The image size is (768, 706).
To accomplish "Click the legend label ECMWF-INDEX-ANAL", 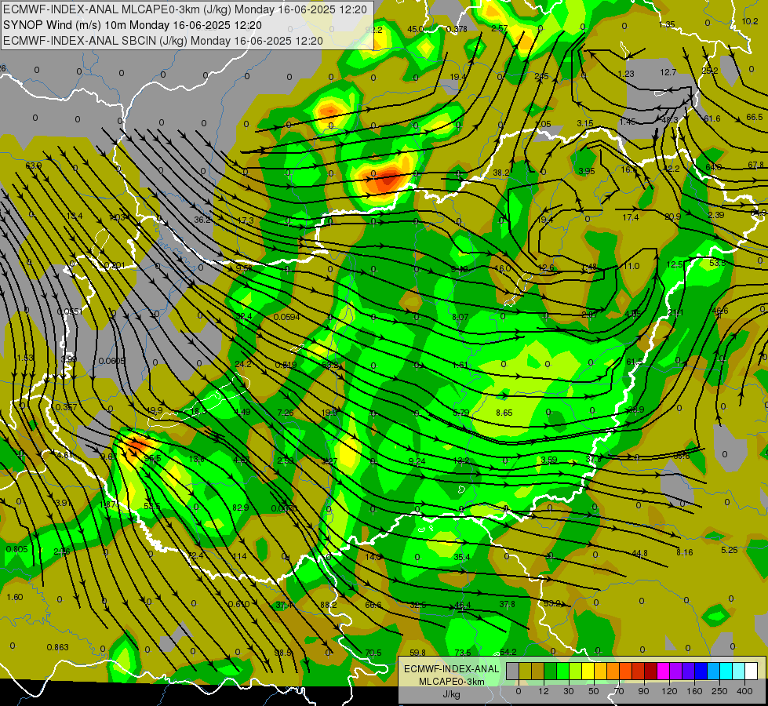I will coord(451,669).
